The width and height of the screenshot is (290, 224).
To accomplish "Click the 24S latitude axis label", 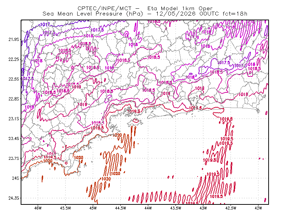I will [16, 178].
